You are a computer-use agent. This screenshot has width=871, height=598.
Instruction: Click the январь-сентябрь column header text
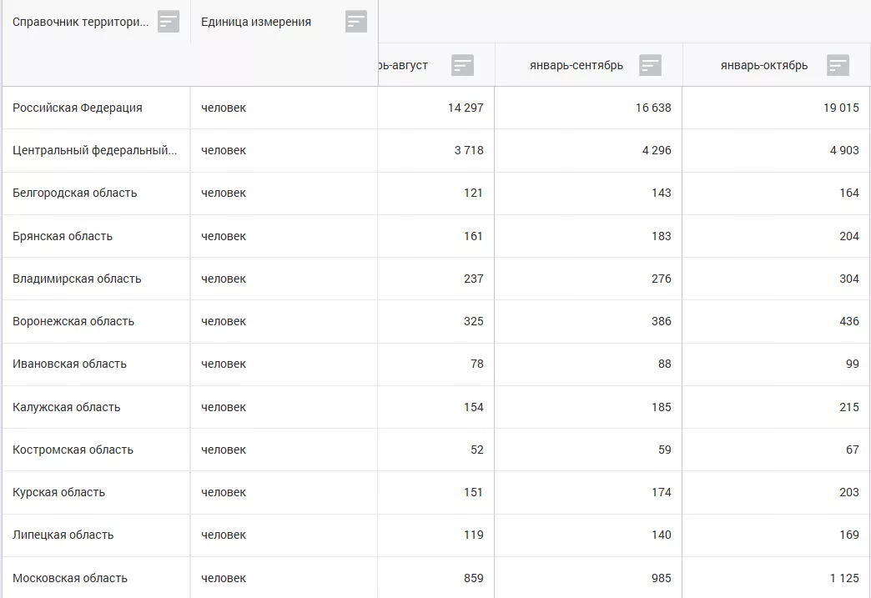click(576, 66)
